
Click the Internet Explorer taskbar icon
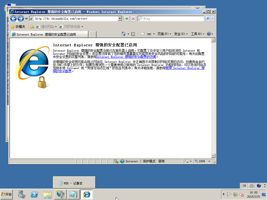[87, 194]
